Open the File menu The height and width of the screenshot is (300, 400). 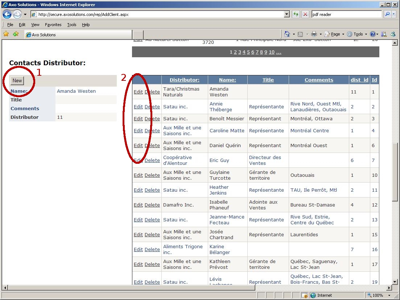[x=10, y=25]
